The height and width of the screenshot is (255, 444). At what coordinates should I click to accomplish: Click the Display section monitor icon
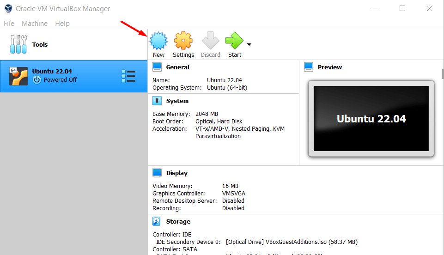(x=157, y=173)
